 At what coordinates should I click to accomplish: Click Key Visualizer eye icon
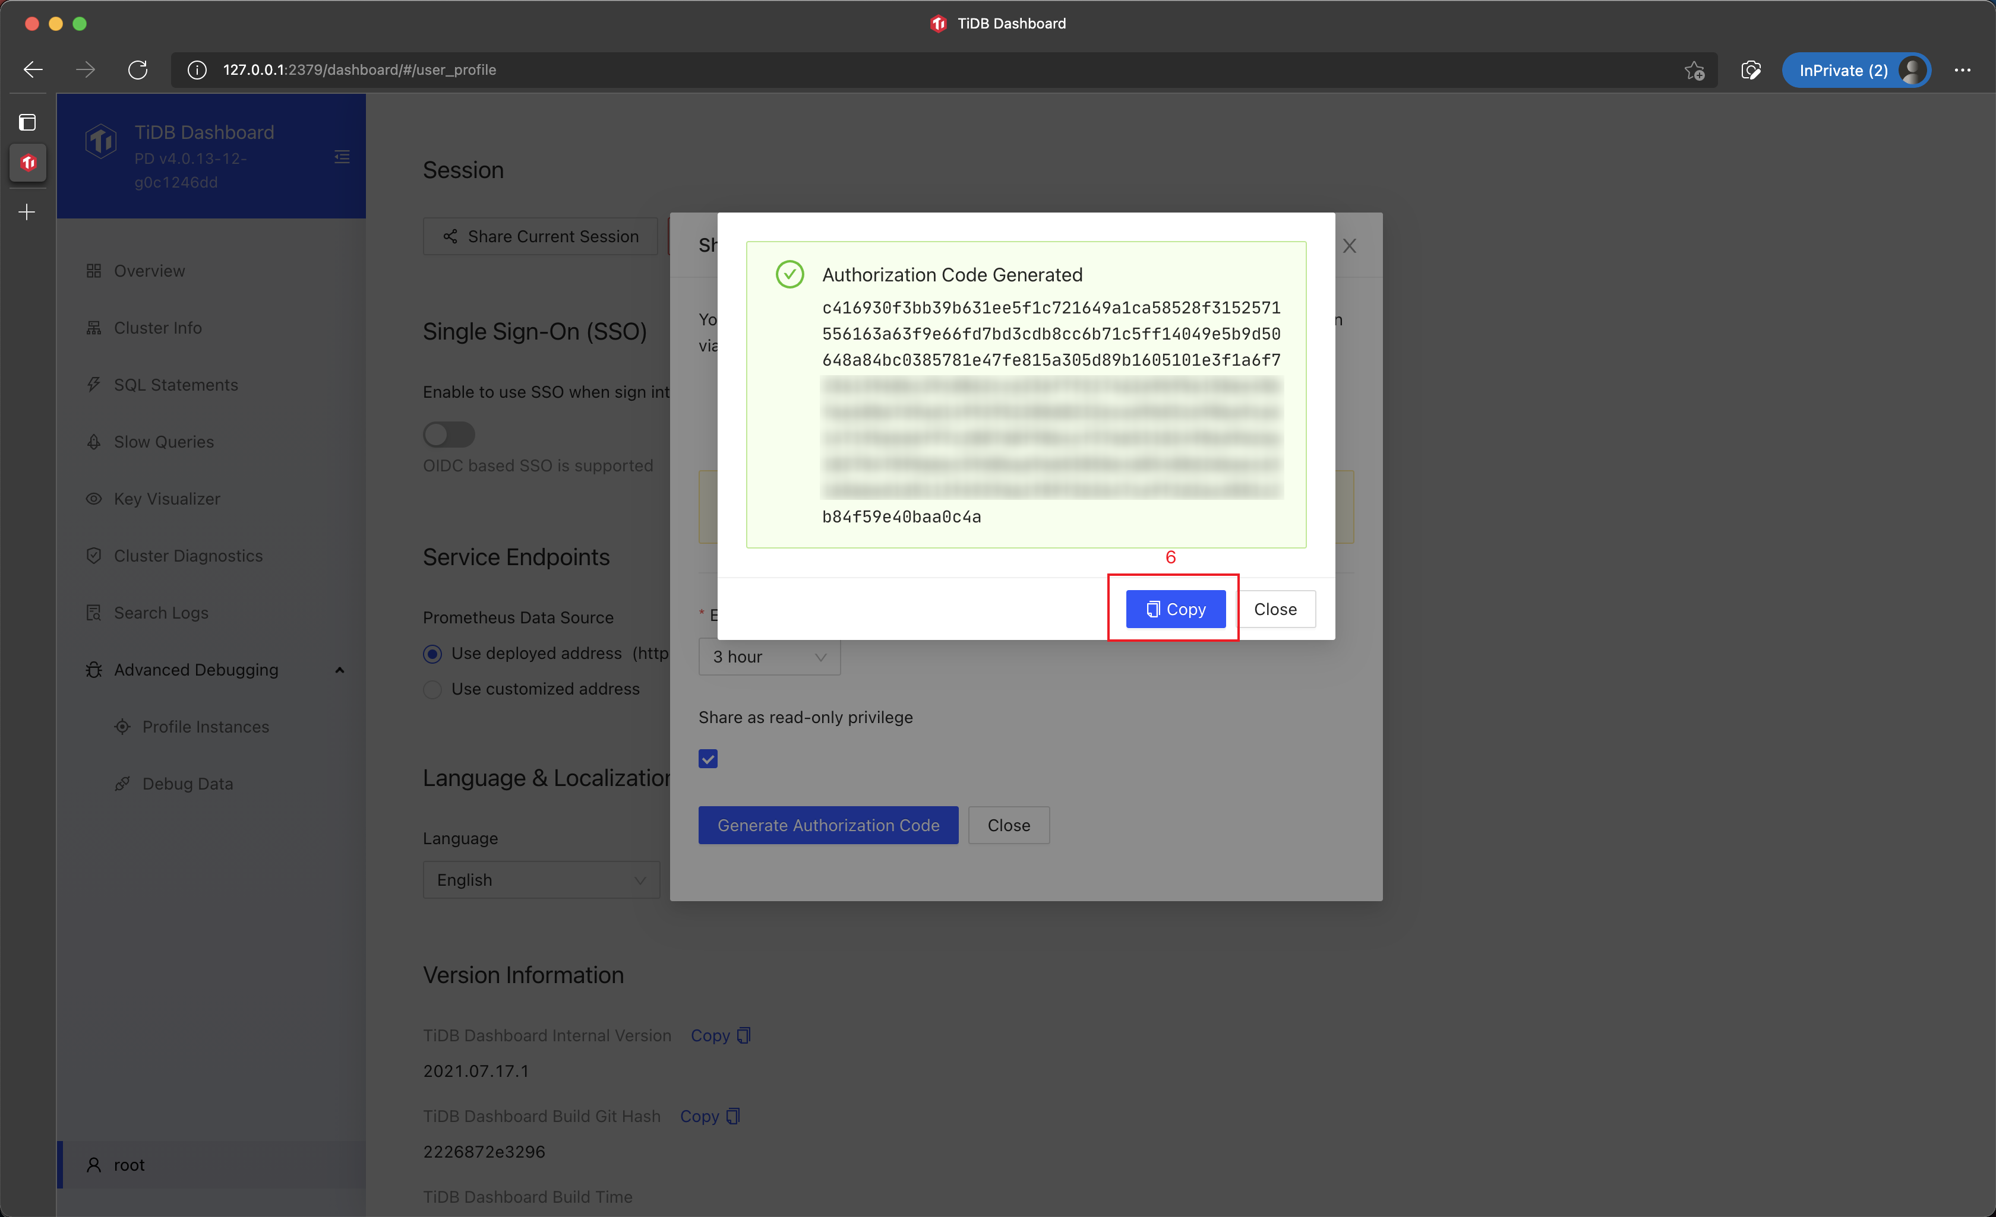coord(94,499)
